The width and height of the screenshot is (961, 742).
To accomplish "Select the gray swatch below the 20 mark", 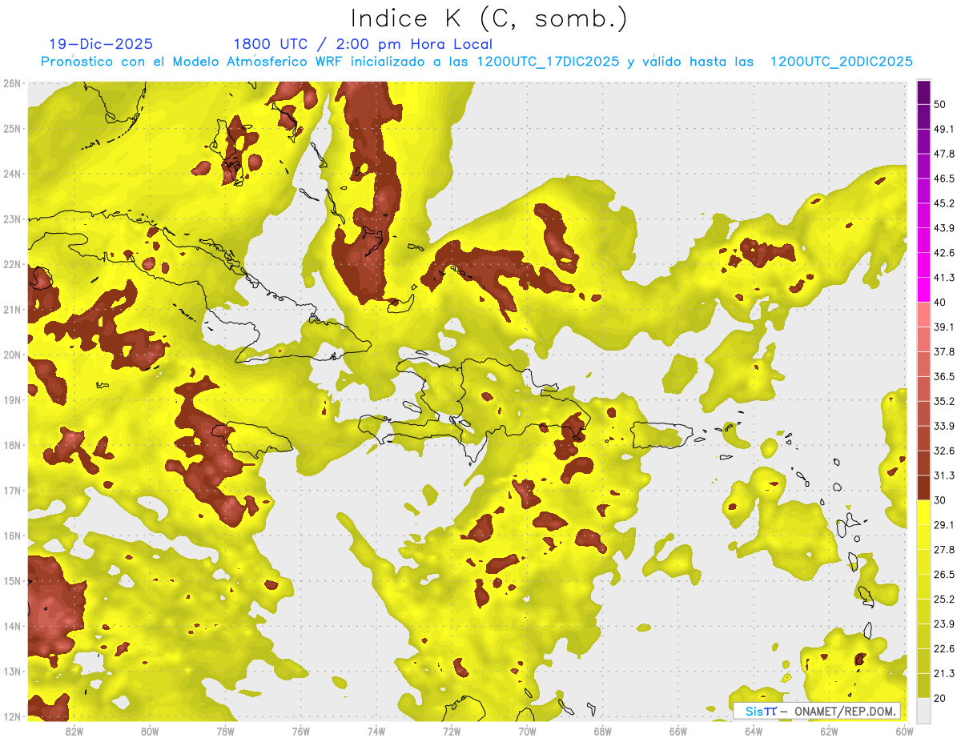I will [923, 709].
